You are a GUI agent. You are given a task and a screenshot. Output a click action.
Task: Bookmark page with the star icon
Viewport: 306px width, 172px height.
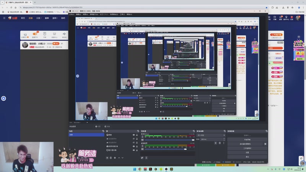point(266,7)
